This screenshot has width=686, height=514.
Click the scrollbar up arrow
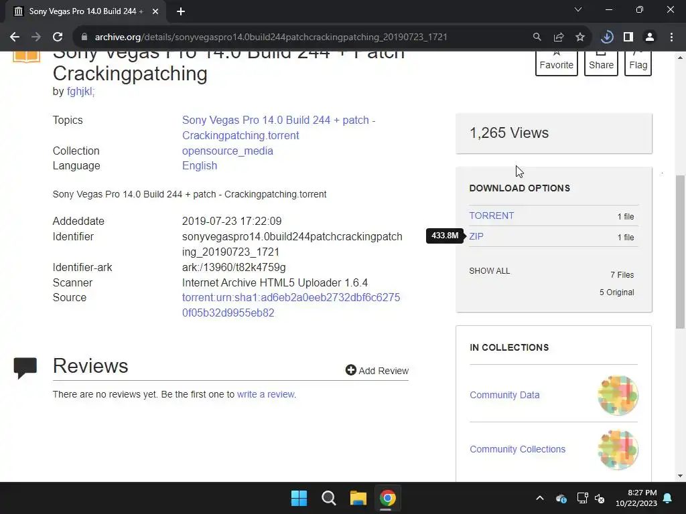click(680, 58)
